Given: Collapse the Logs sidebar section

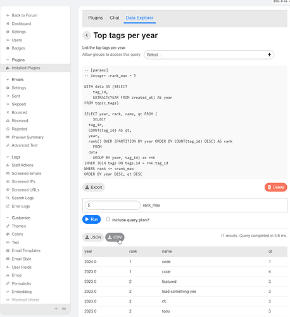Looking at the screenshot, I should click(8, 157).
